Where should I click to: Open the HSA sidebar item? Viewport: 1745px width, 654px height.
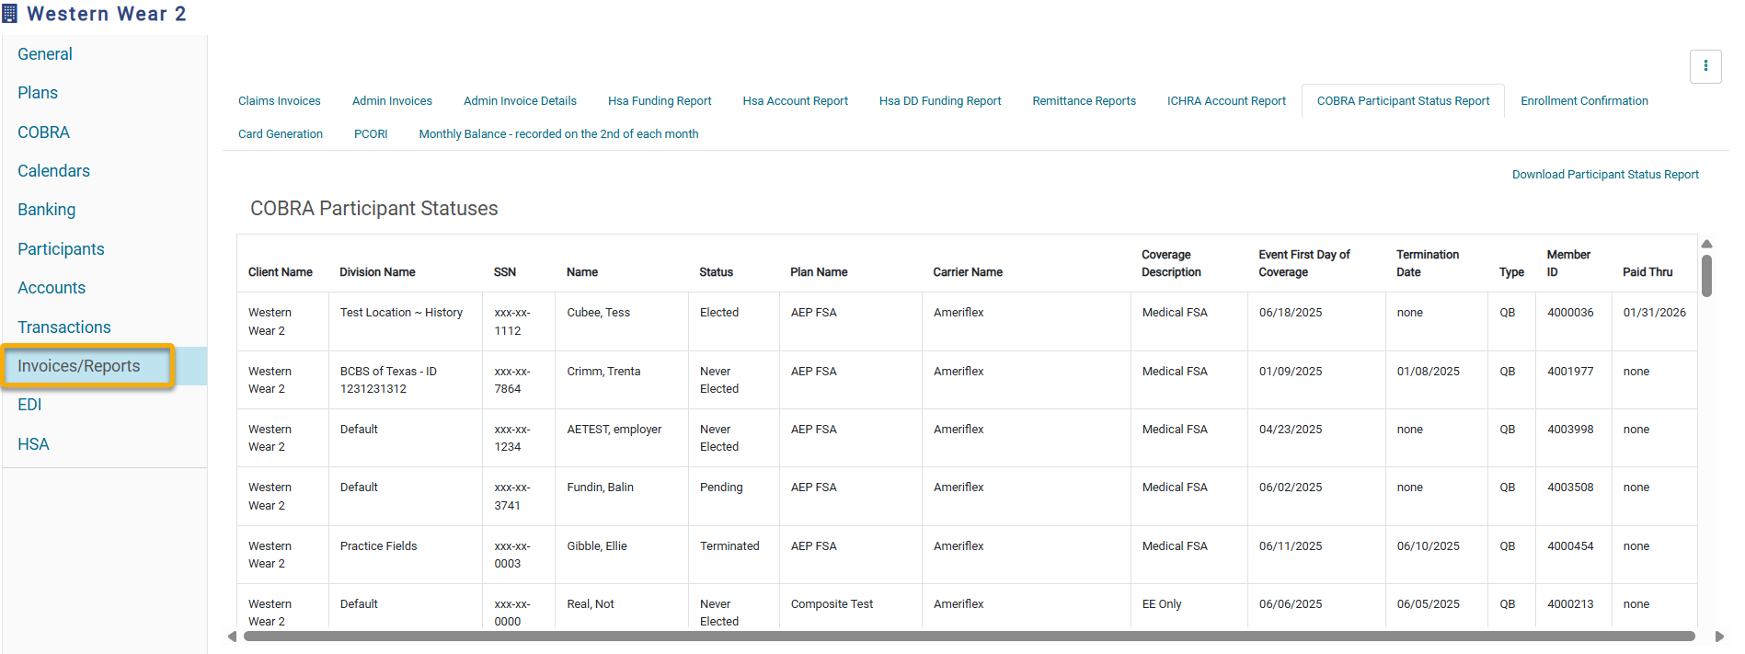[x=33, y=444]
